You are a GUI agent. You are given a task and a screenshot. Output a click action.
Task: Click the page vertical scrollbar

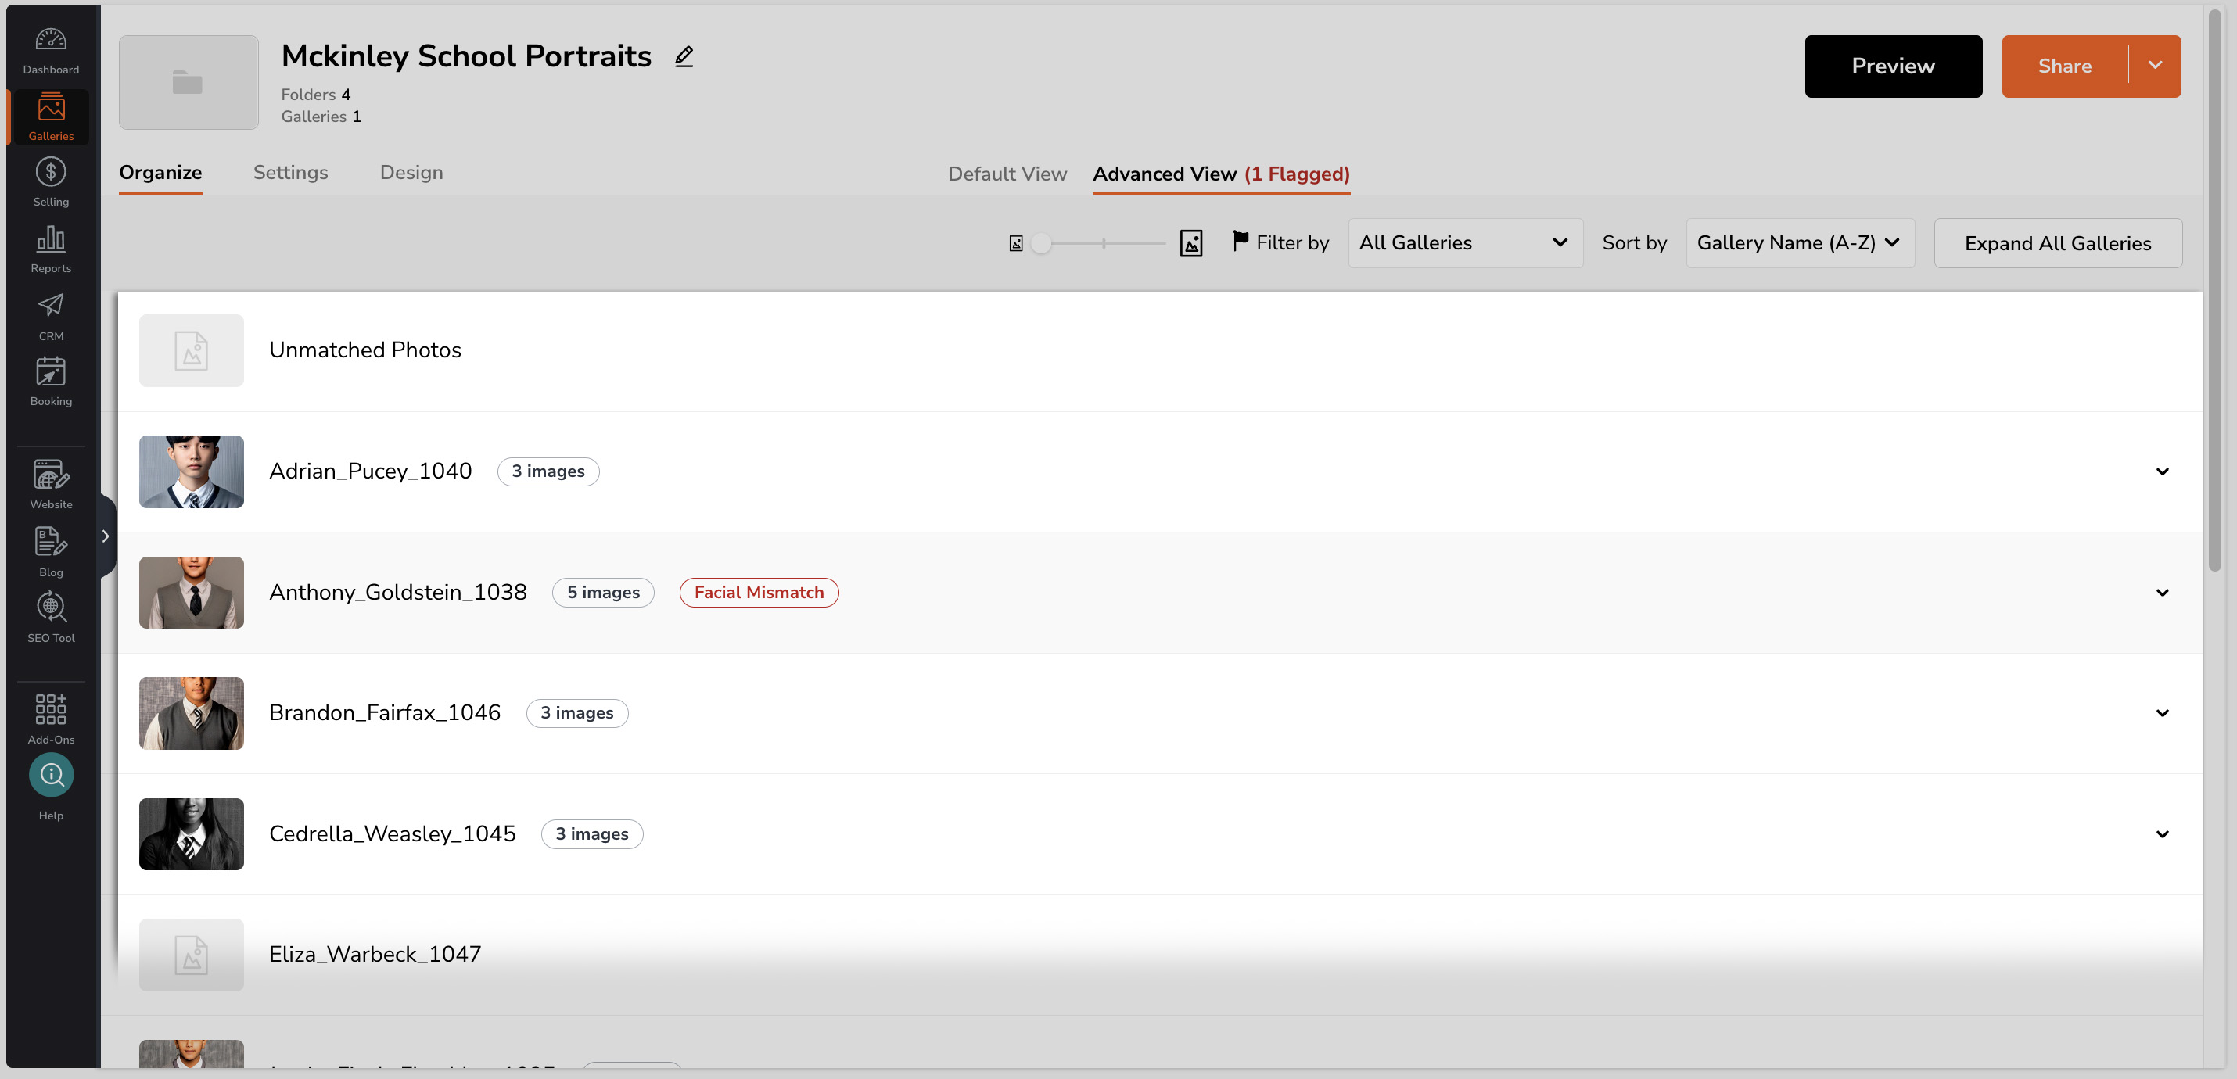(x=2214, y=291)
